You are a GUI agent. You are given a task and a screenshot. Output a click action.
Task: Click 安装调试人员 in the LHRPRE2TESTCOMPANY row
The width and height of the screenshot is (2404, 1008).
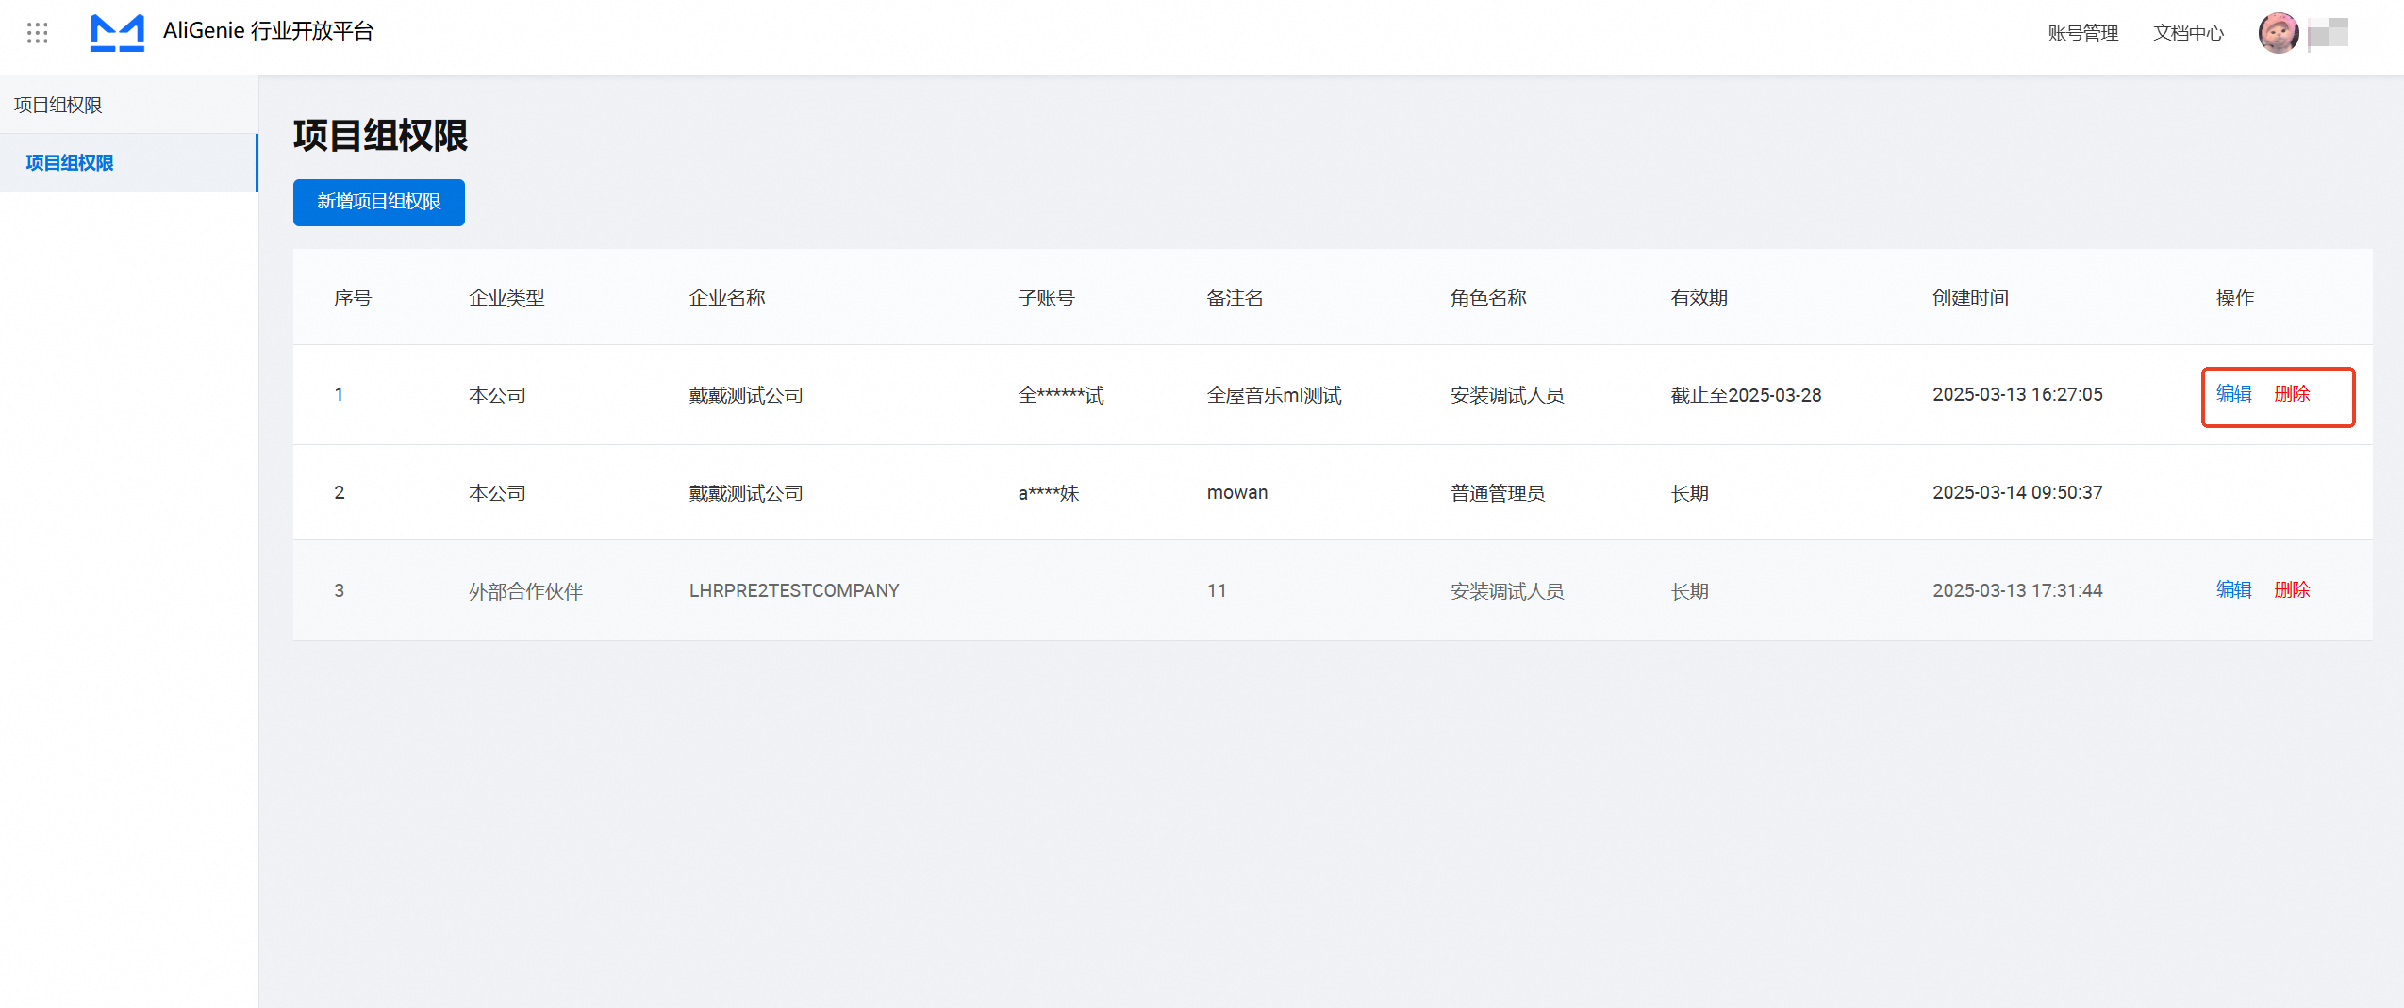[x=1507, y=591]
